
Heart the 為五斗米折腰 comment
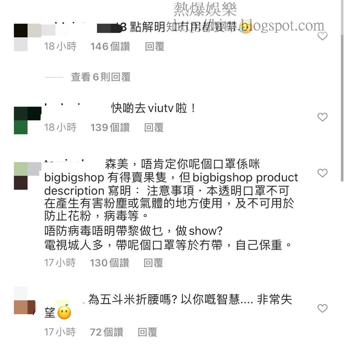click(322, 308)
